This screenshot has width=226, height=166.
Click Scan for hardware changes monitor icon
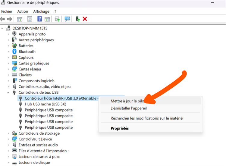pyautogui.click(x=67, y=19)
